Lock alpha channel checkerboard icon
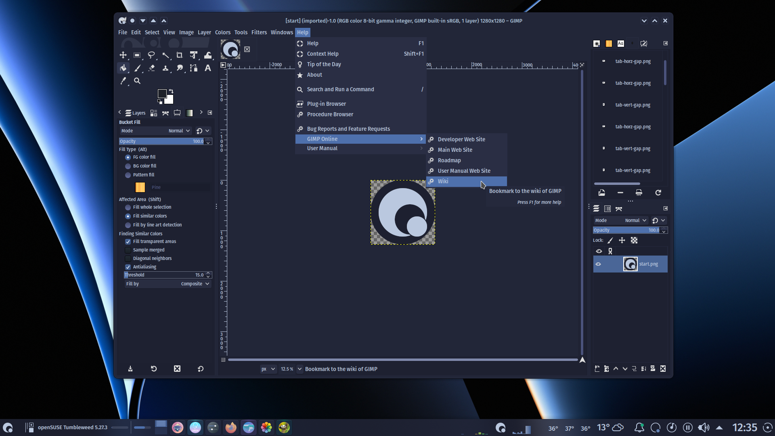The image size is (775, 436). click(x=634, y=240)
